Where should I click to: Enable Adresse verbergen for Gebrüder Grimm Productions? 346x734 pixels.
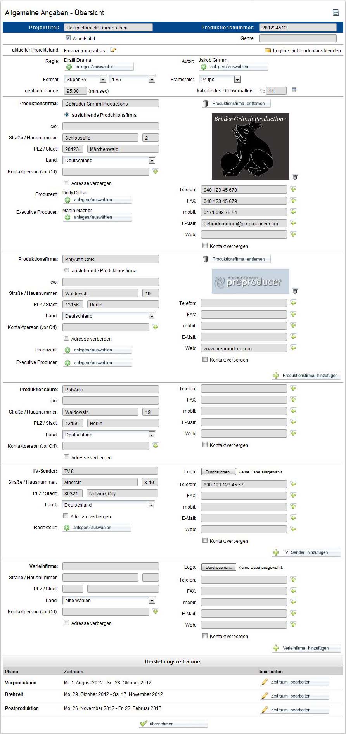[x=66, y=183]
